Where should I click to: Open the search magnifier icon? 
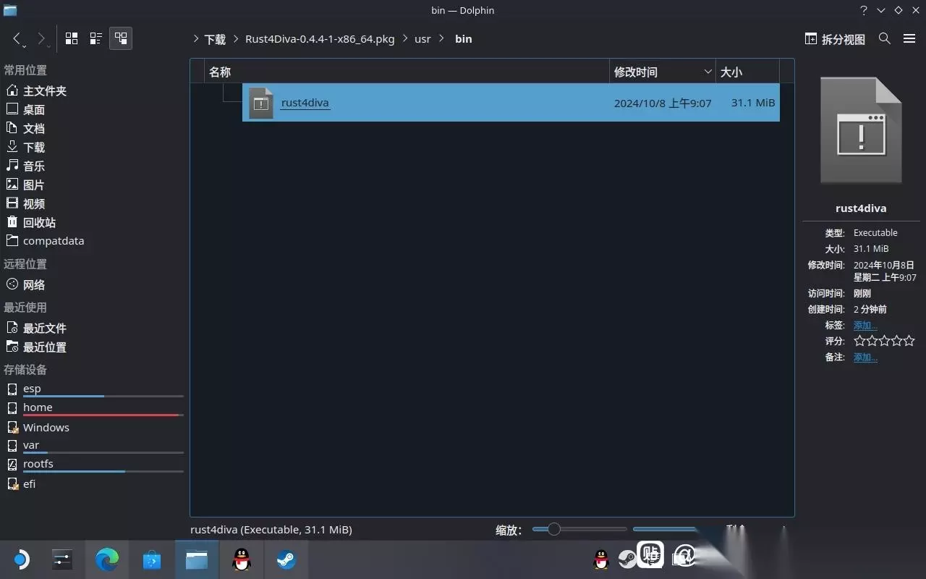click(884, 38)
